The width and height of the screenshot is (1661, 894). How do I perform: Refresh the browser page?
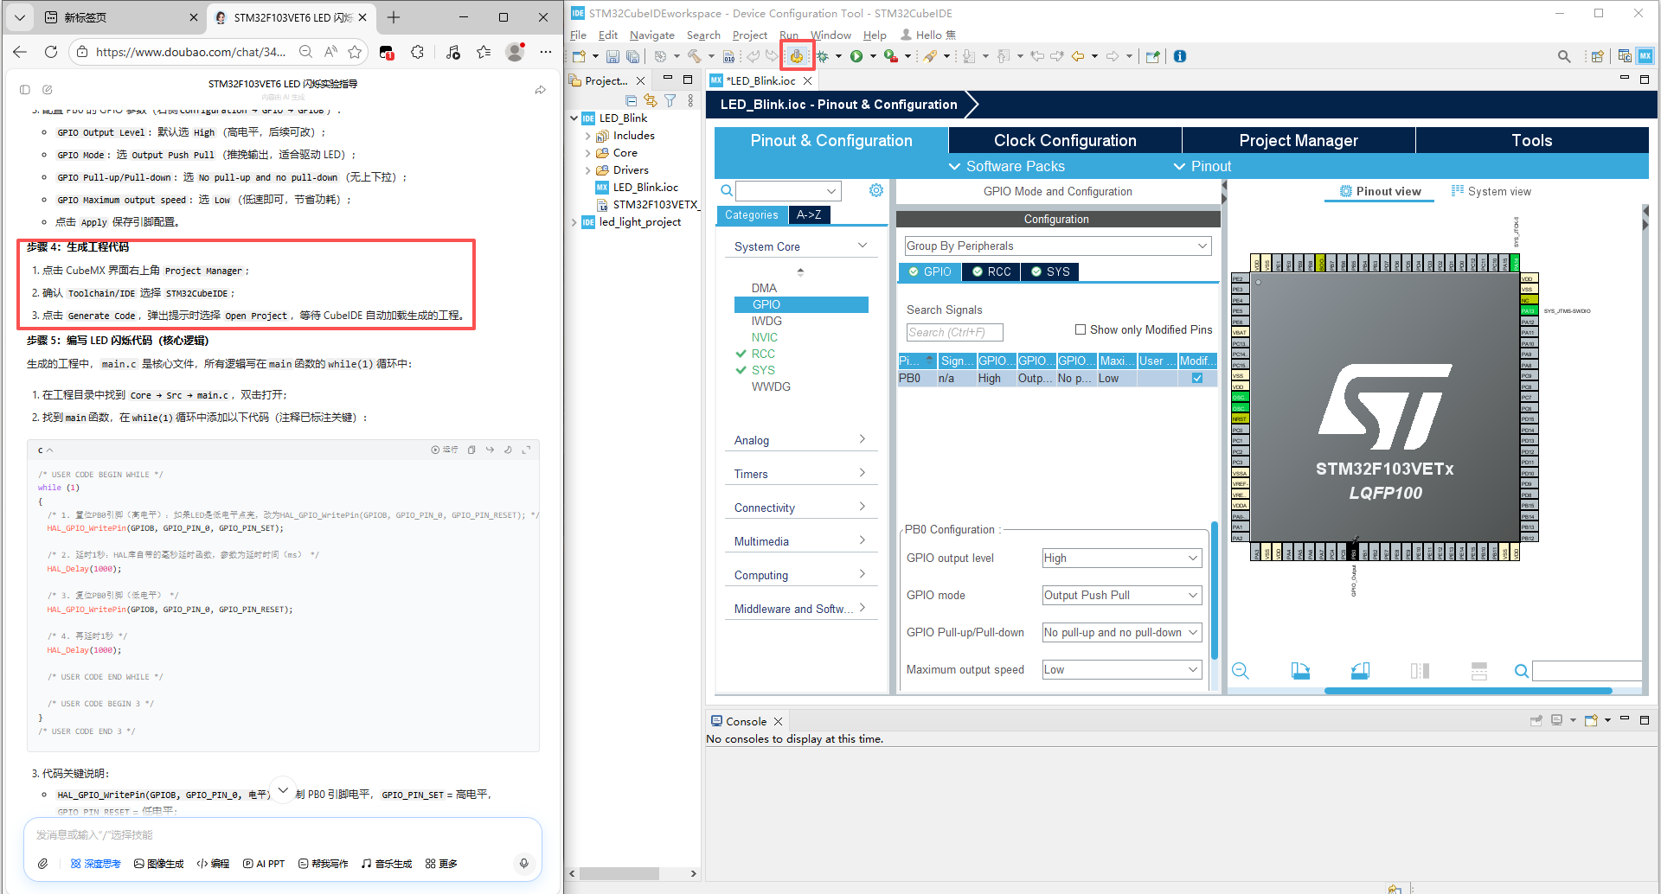click(x=51, y=52)
